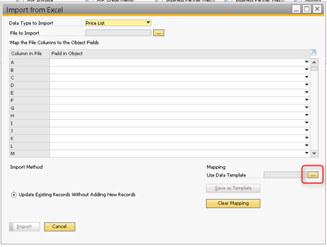Minimize the Import from Excel window
Image resolution: width=327 pixels, height=247 pixels.
(x=296, y=9)
